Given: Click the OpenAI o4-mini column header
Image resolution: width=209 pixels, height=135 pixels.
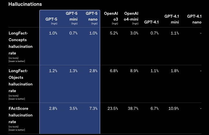Looking at the screenshot, I should (131, 18).
